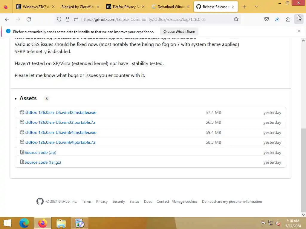Open the Windows Start button

click(7, 223)
